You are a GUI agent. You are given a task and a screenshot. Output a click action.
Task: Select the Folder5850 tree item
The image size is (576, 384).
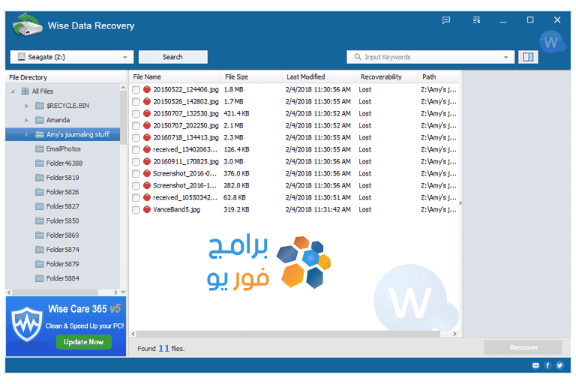click(62, 220)
